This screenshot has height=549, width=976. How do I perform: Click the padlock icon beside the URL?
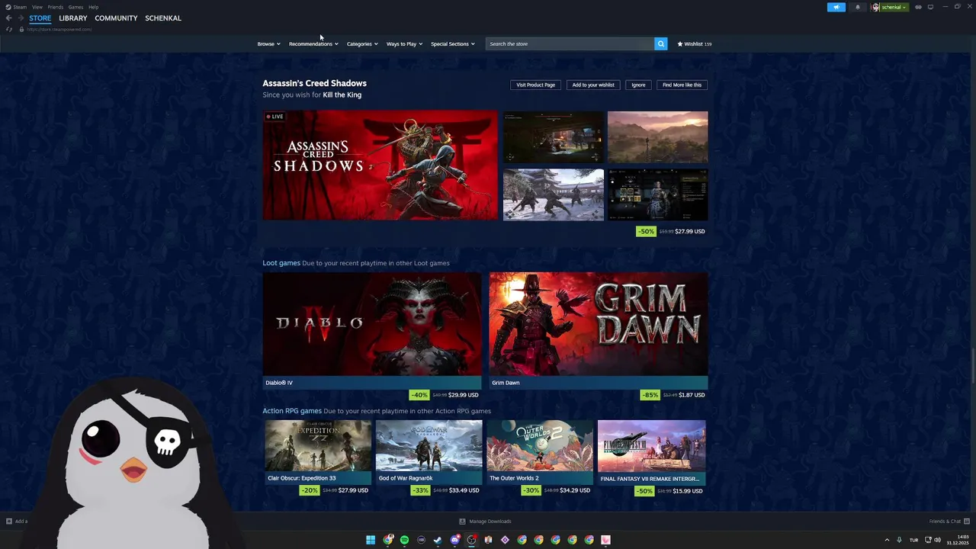pyautogui.click(x=21, y=29)
